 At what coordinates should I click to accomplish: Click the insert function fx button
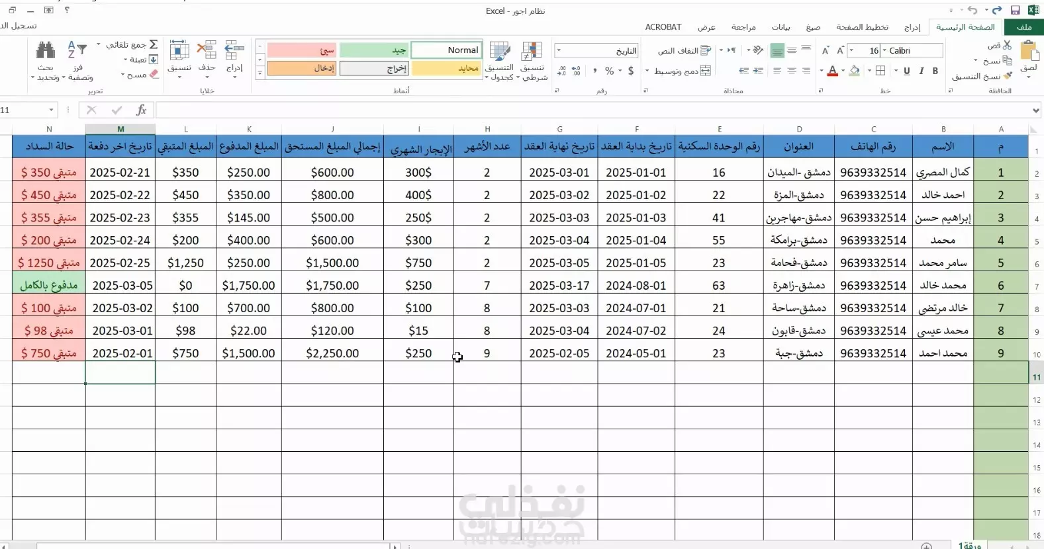click(141, 110)
